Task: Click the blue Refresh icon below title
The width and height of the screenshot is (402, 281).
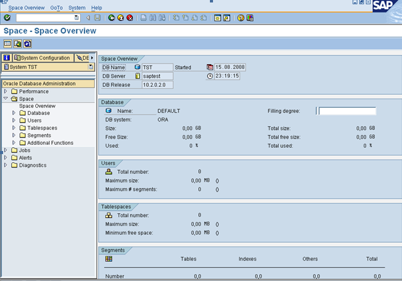Action: click(x=28, y=44)
